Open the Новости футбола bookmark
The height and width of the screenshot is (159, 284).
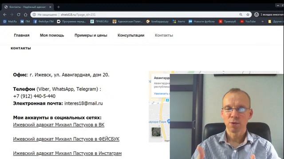tap(201, 22)
